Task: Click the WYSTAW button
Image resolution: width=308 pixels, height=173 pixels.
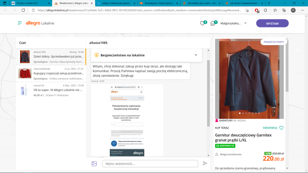Action: (272, 23)
